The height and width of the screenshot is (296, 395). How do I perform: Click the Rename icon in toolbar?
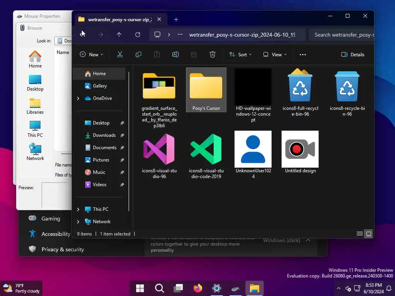tap(176, 54)
